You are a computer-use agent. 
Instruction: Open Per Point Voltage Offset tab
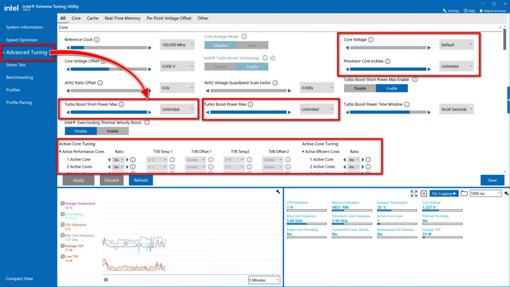169,18
